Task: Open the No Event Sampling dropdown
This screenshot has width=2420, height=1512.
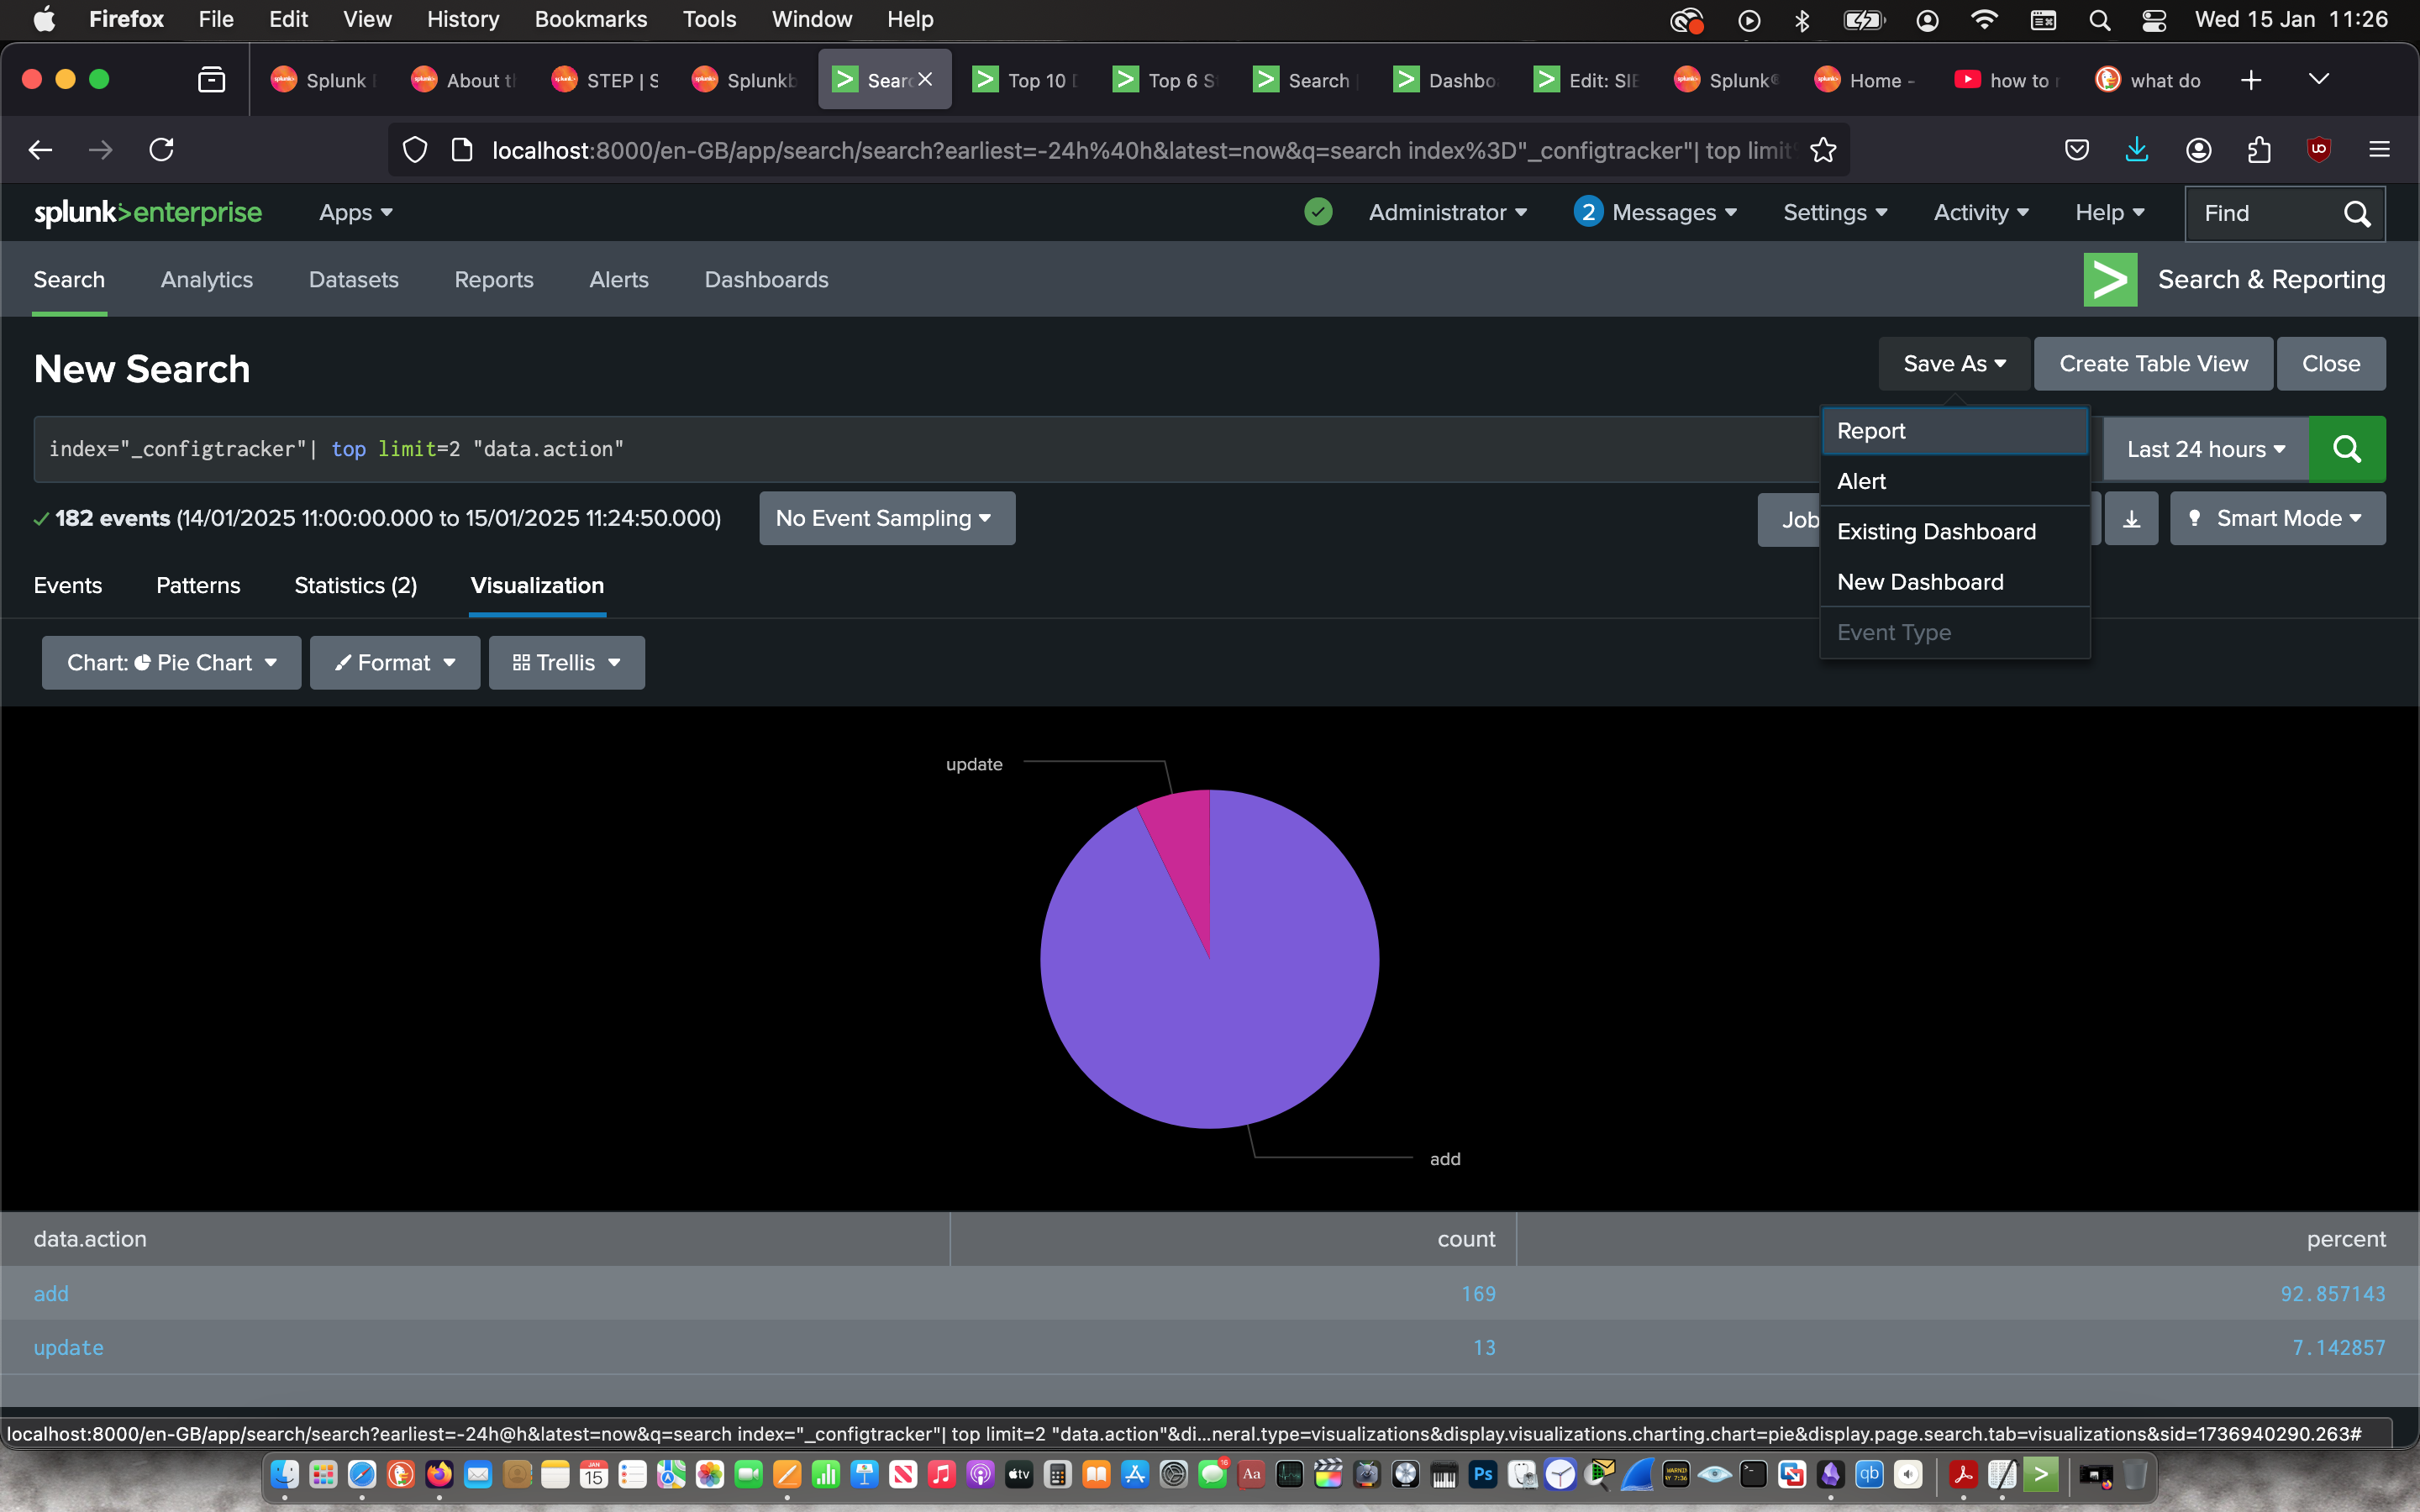Action: (x=886, y=518)
